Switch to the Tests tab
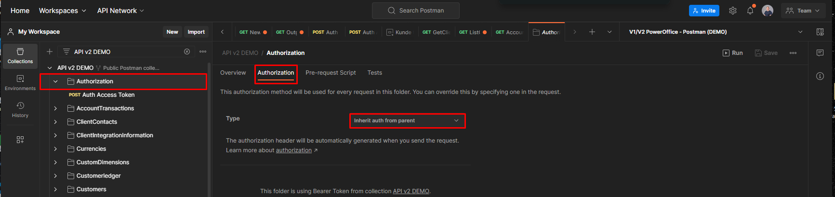Viewport: 835px width, 197px height. coord(374,73)
